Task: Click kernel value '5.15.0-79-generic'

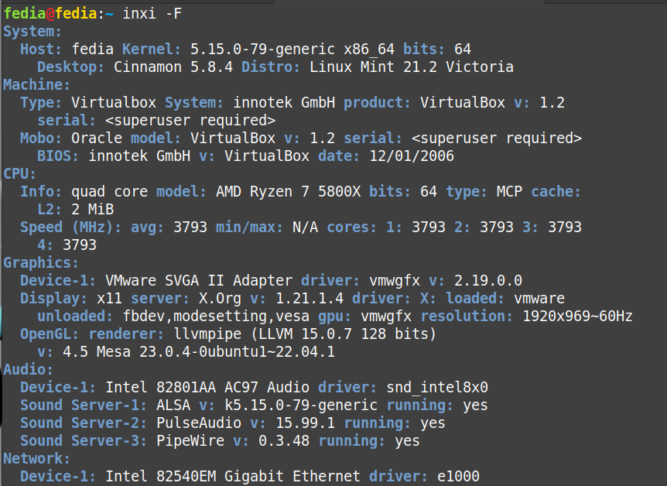Action: [x=262, y=50]
